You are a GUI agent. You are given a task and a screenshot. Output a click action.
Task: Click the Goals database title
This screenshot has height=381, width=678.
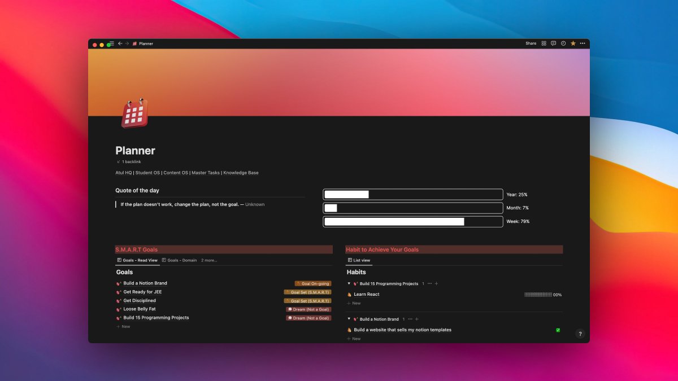pos(125,272)
